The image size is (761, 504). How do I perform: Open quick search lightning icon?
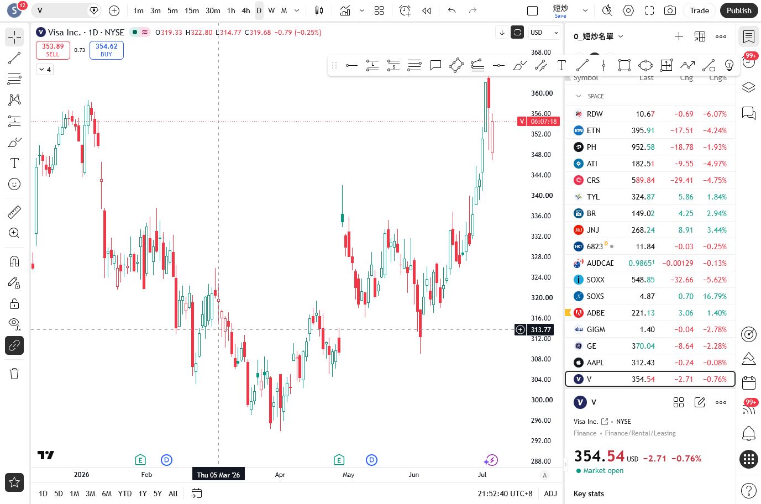[x=607, y=11]
